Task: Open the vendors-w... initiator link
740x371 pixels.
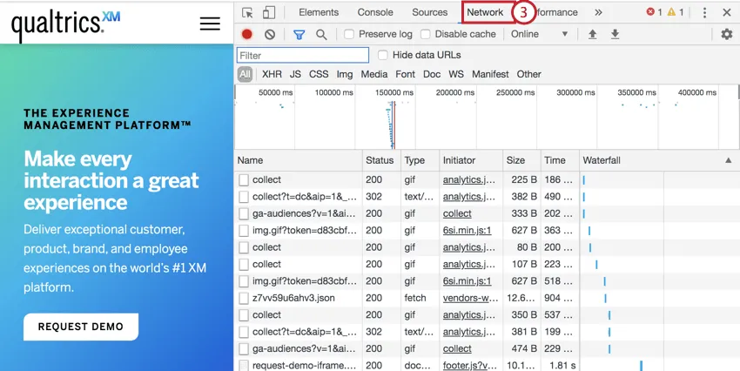Action: (x=468, y=298)
